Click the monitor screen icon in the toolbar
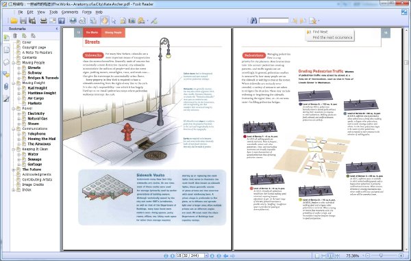 pos(73,20)
